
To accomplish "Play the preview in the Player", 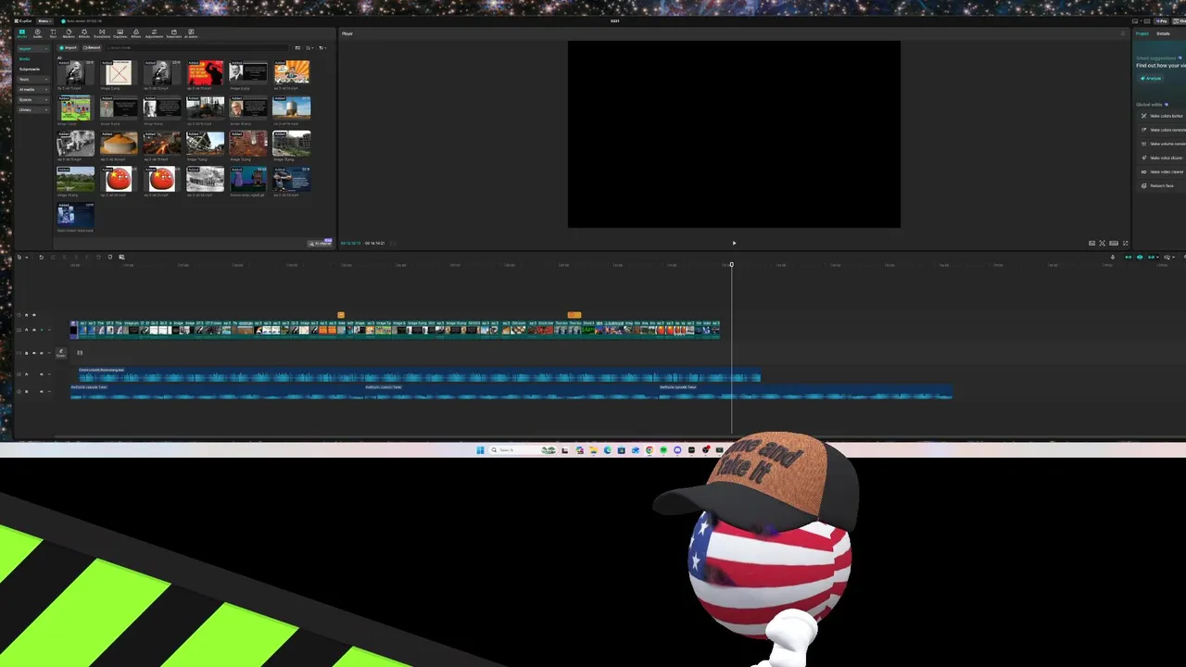I will point(734,243).
